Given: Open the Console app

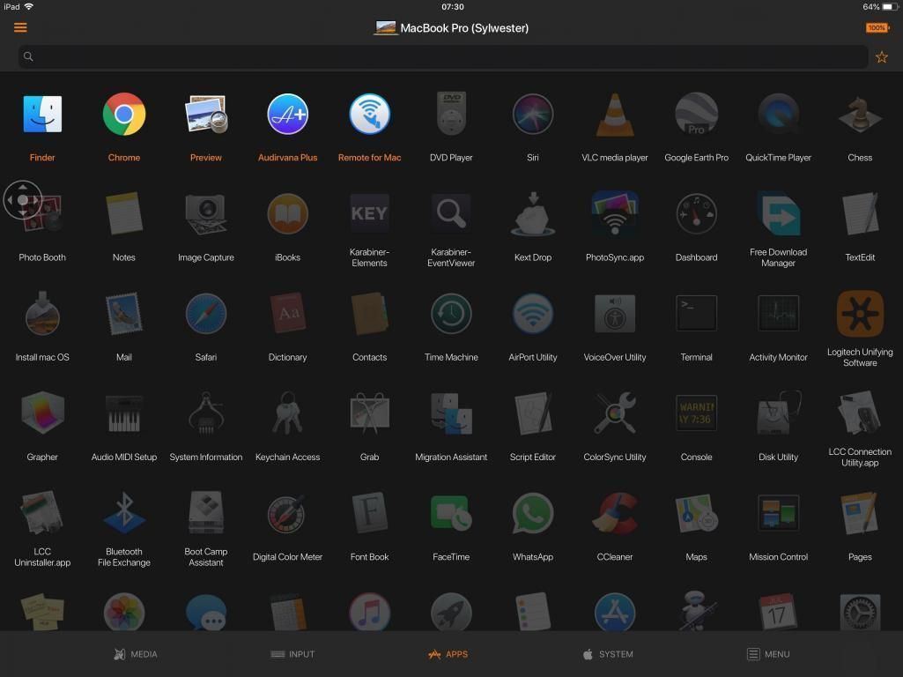Looking at the screenshot, I should 696,413.
